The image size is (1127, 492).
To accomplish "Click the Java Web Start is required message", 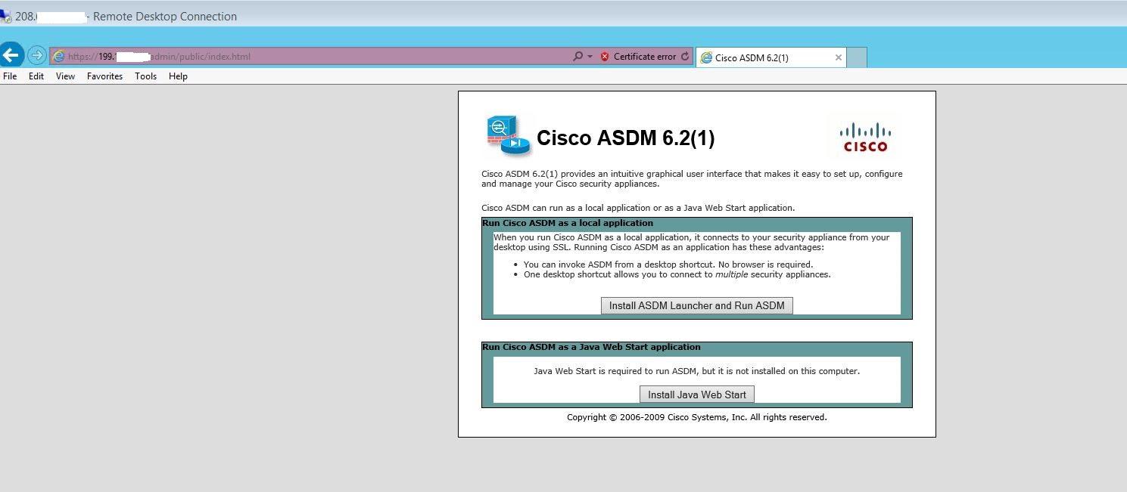I will pos(697,371).
